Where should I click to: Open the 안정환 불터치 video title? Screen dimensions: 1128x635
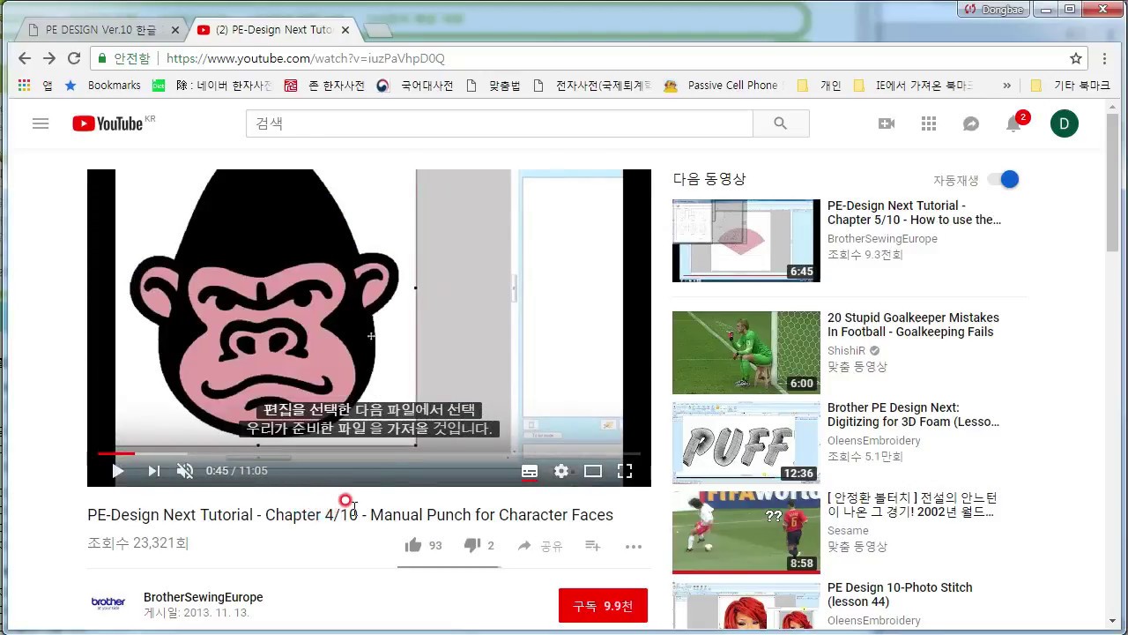pos(912,504)
